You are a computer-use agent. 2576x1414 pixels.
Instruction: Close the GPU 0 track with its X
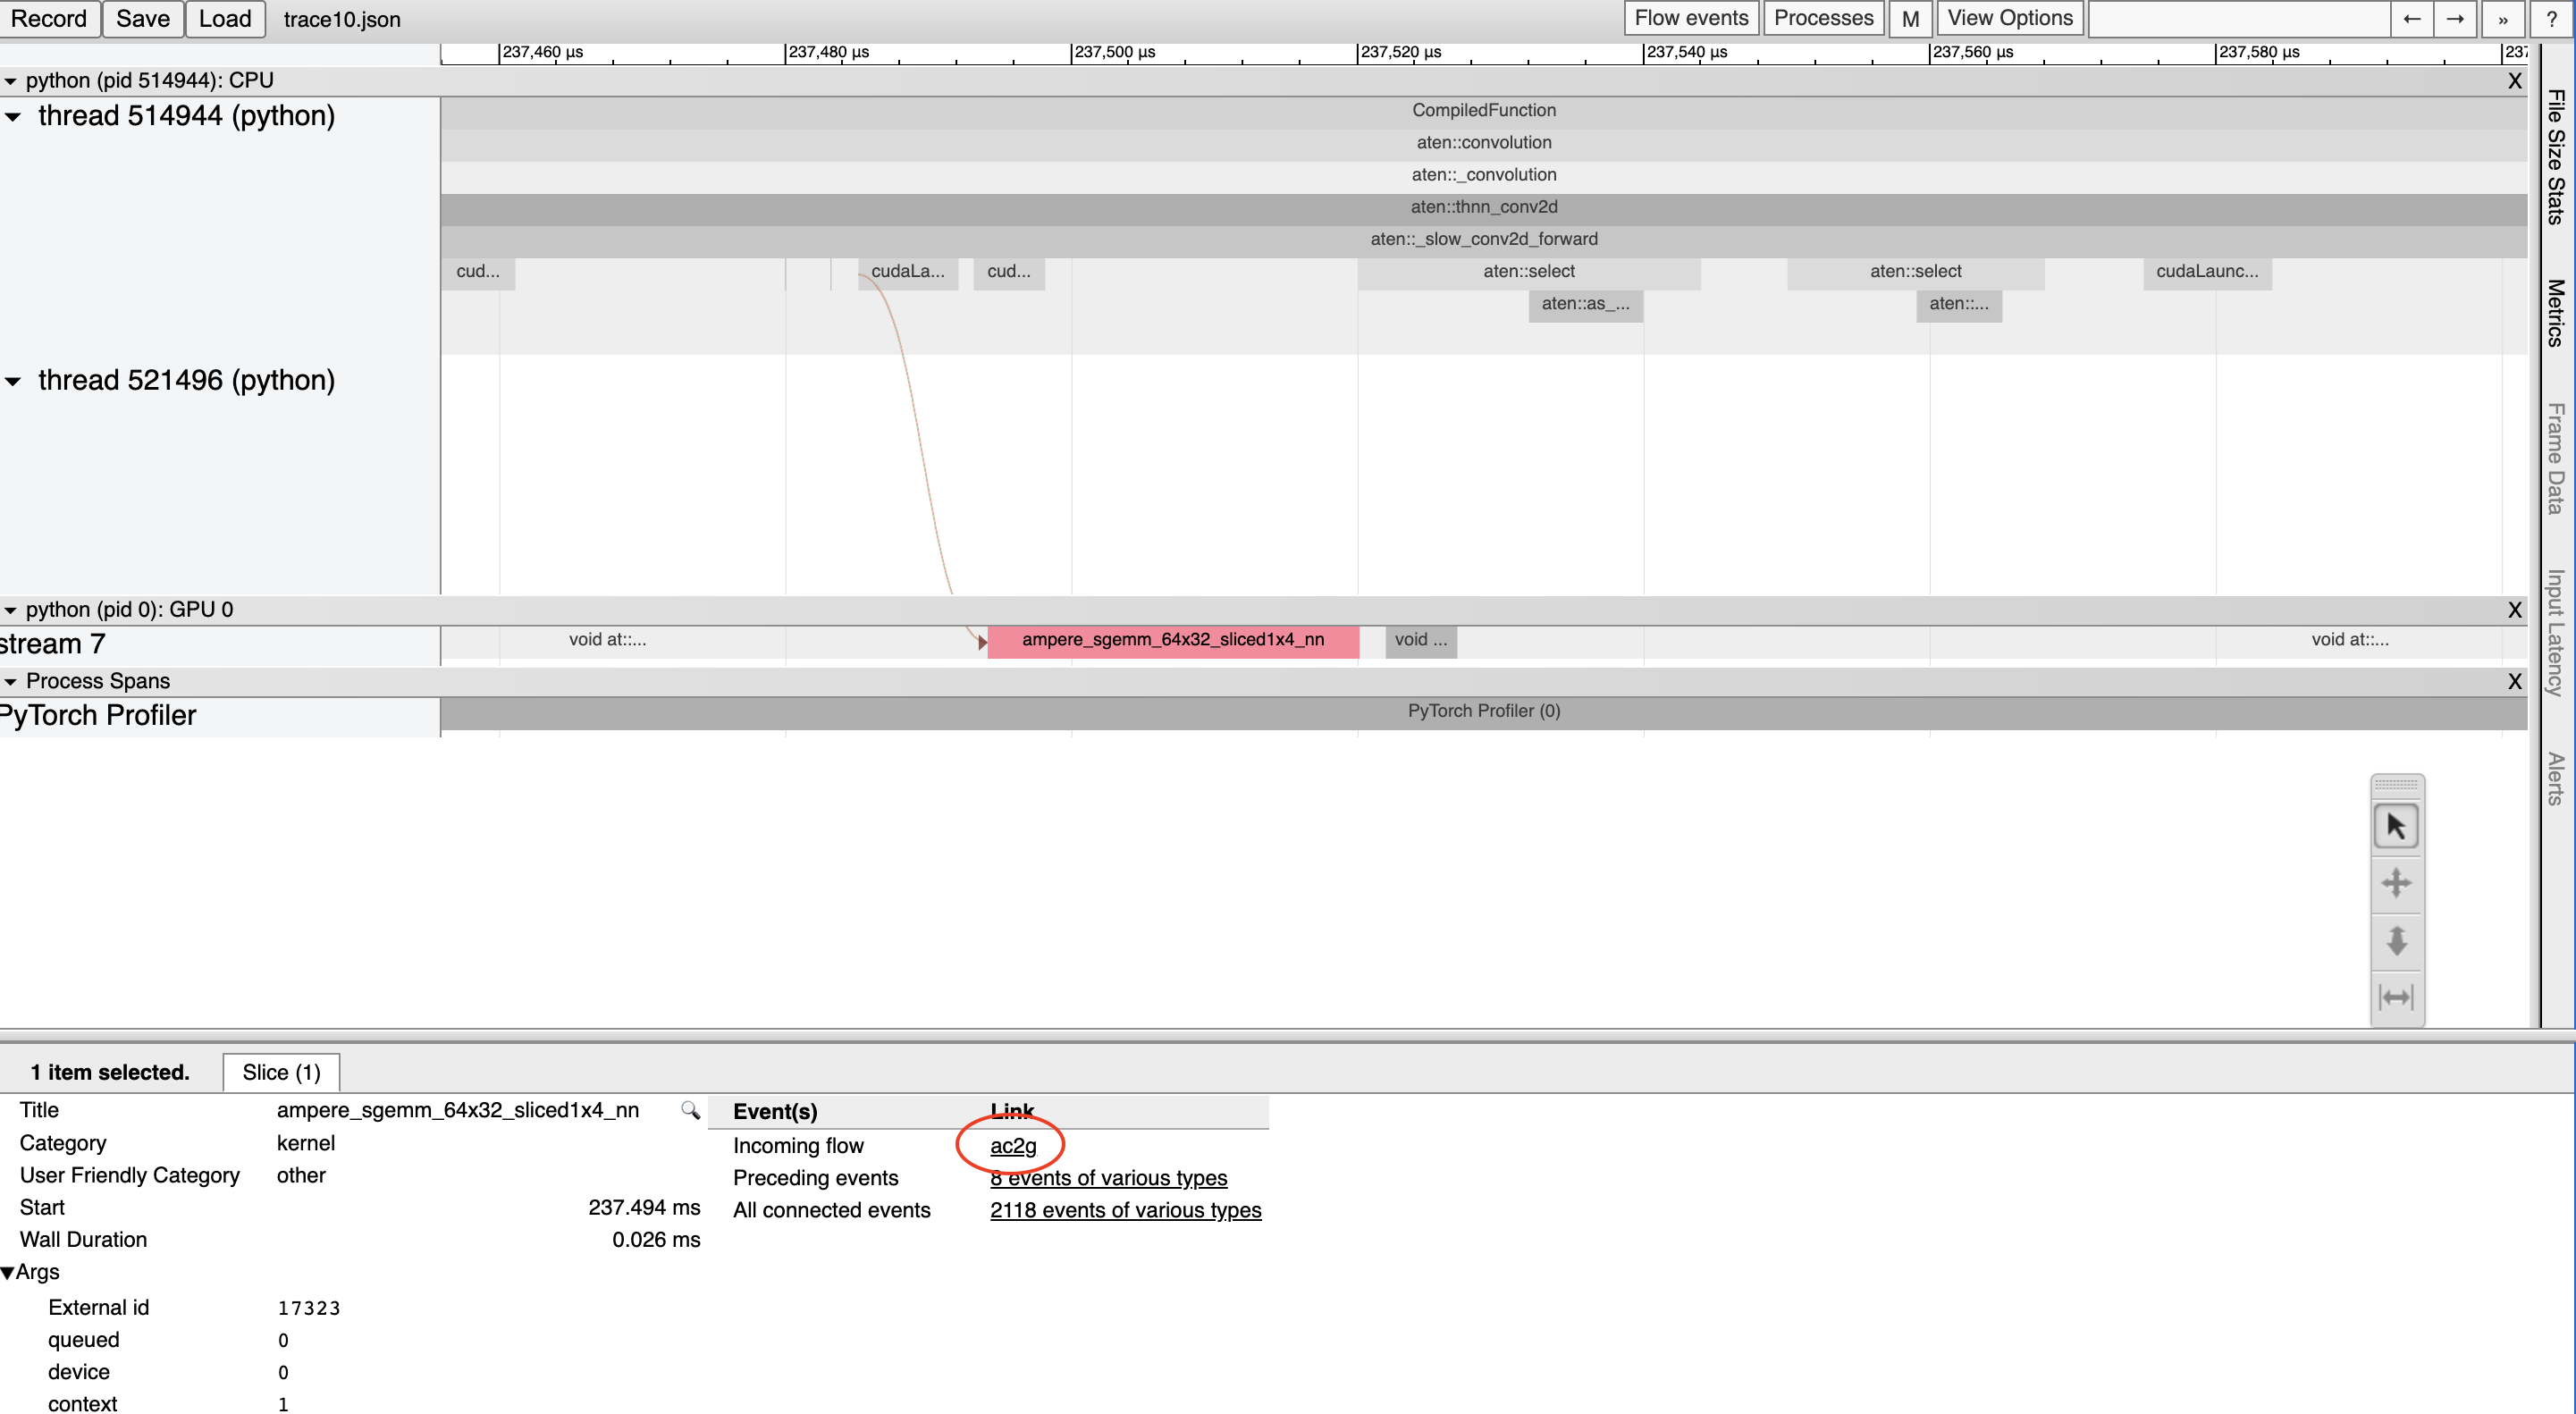[x=2514, y=610]
